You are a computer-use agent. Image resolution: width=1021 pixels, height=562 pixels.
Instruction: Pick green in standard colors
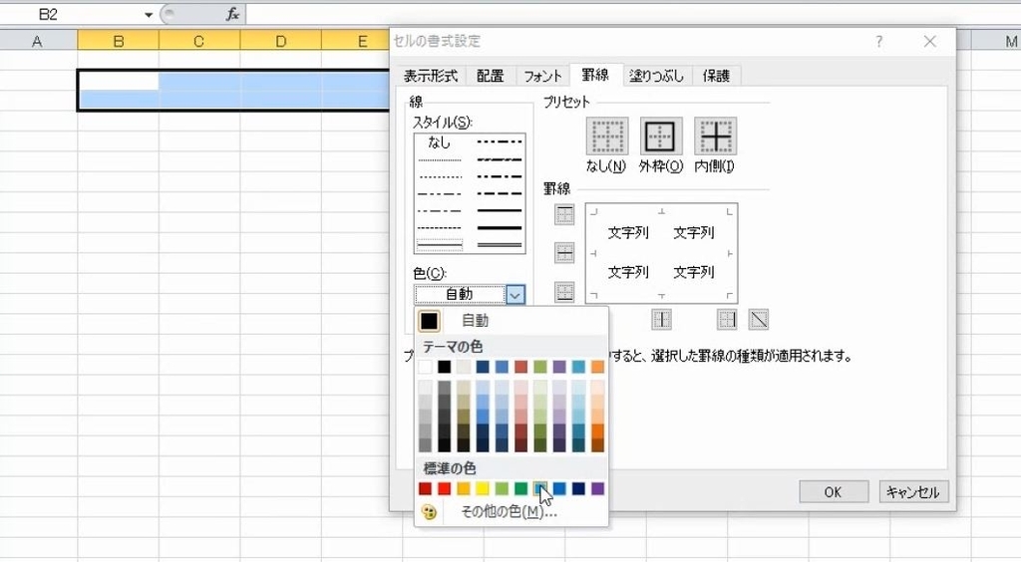[520, 488]
